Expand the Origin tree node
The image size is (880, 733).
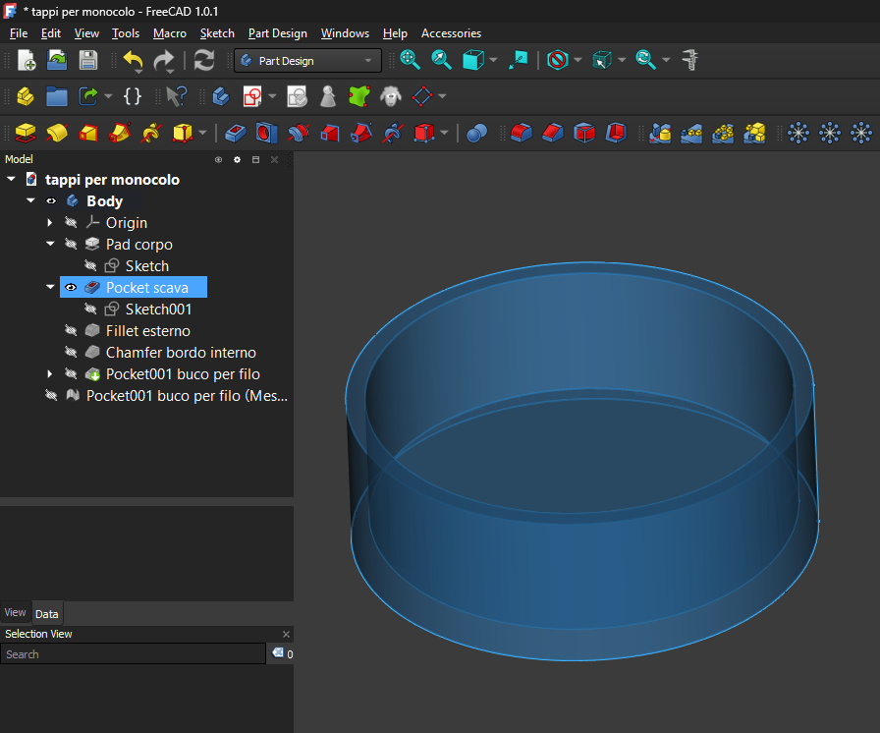tap(51, 223)
